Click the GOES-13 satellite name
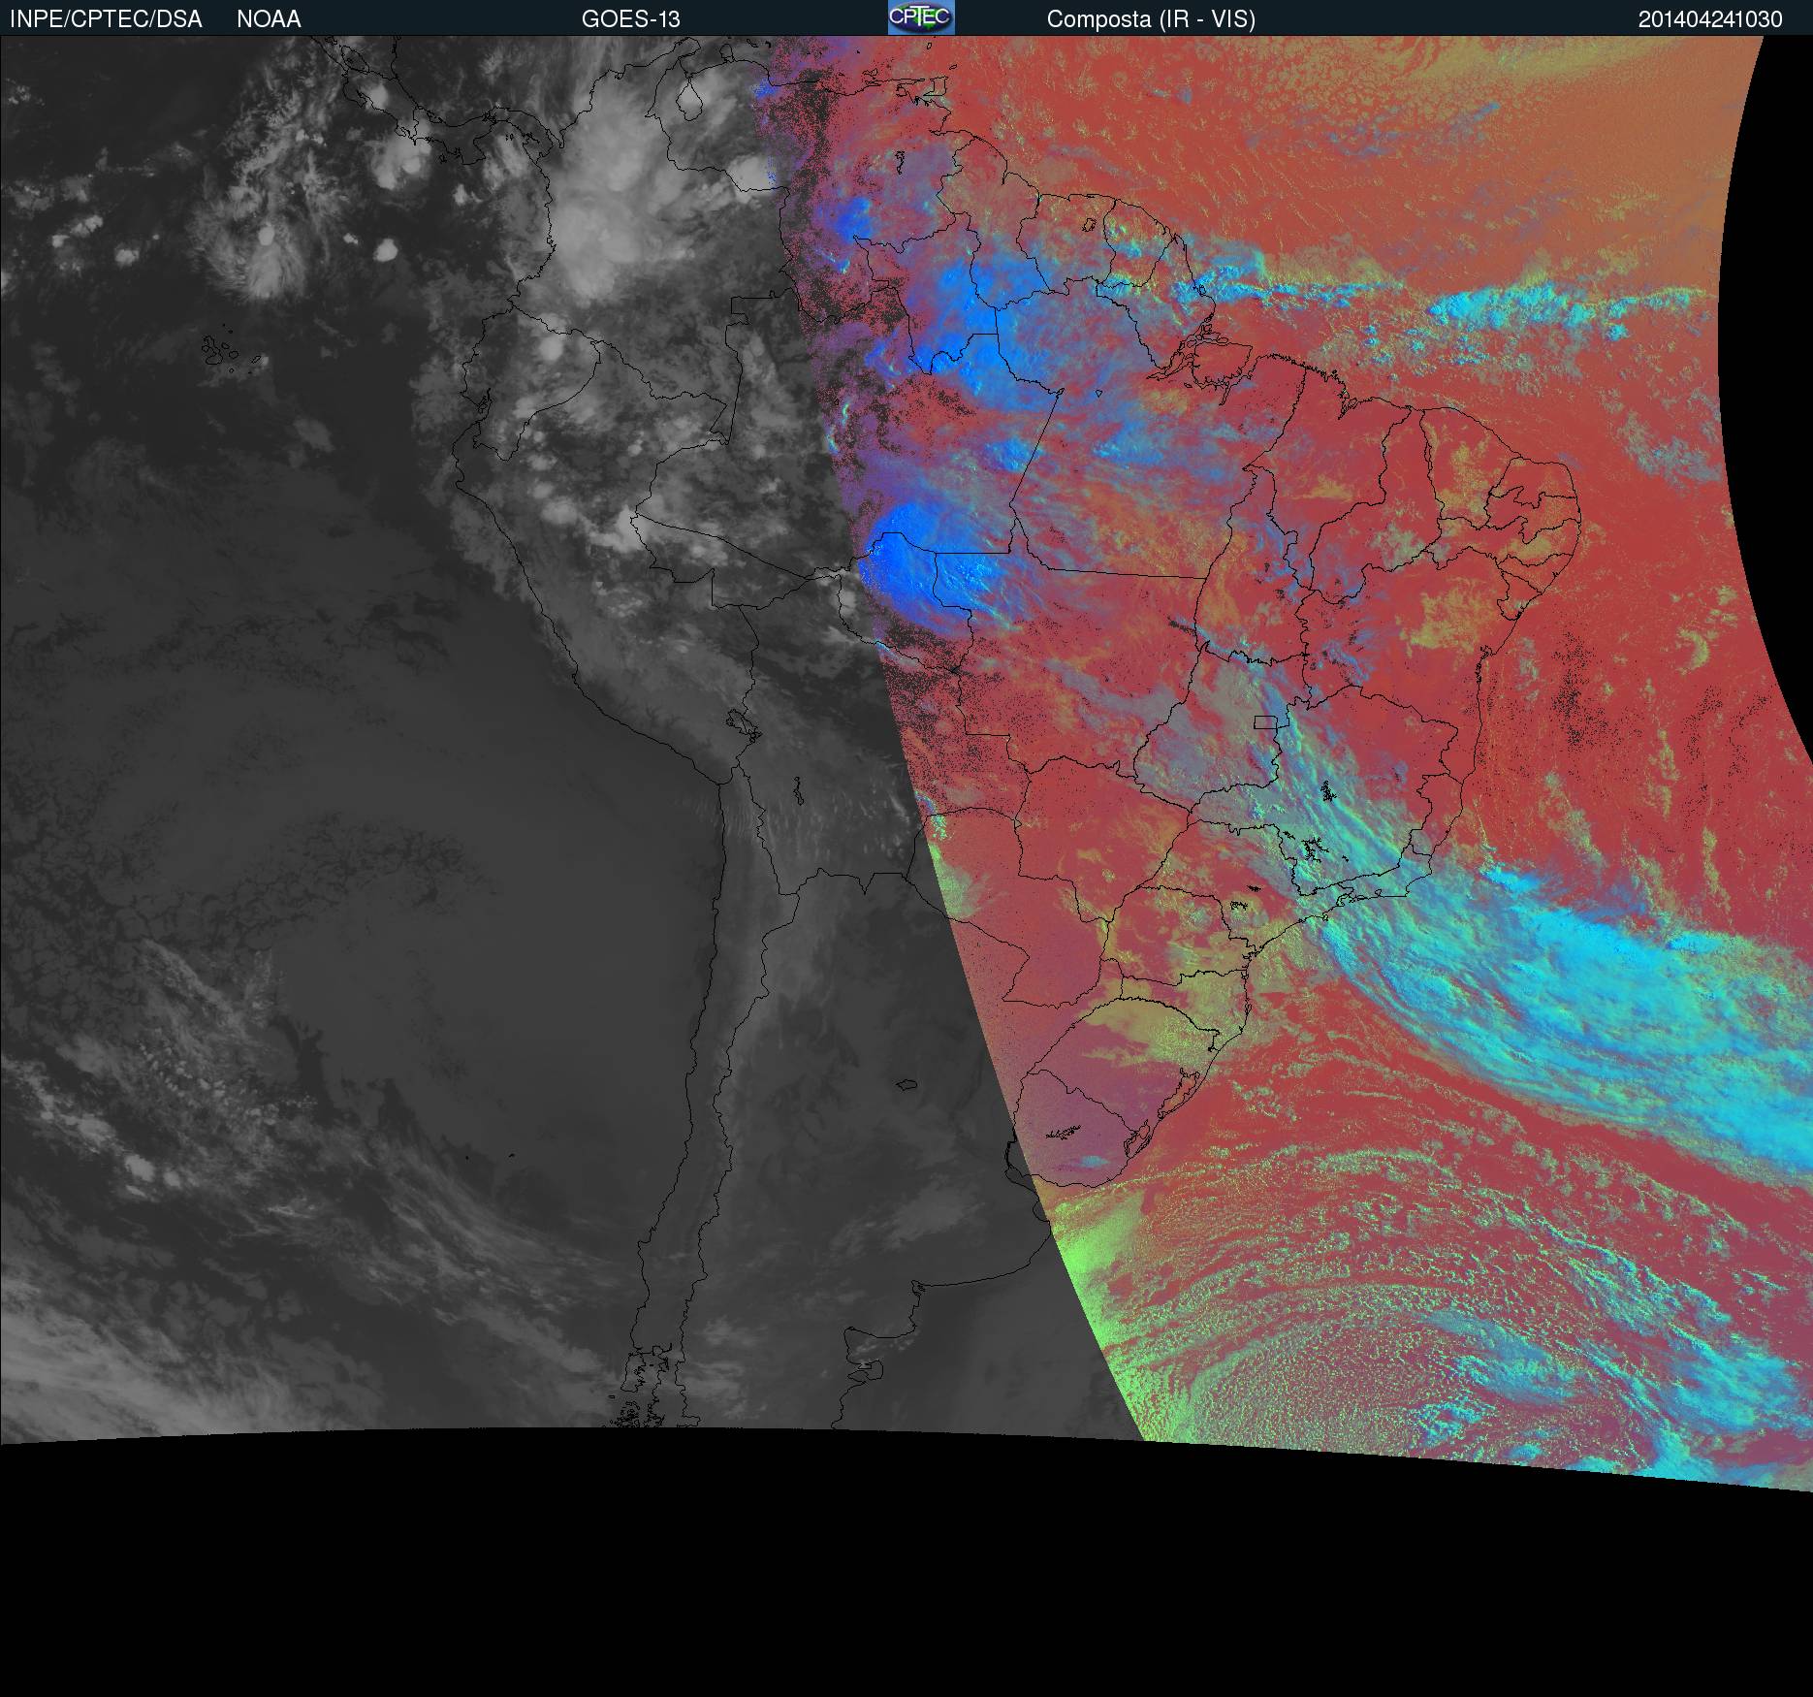 pos(631,19)
